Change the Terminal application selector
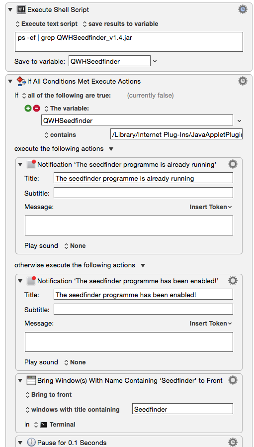 (x=54, y=425)
